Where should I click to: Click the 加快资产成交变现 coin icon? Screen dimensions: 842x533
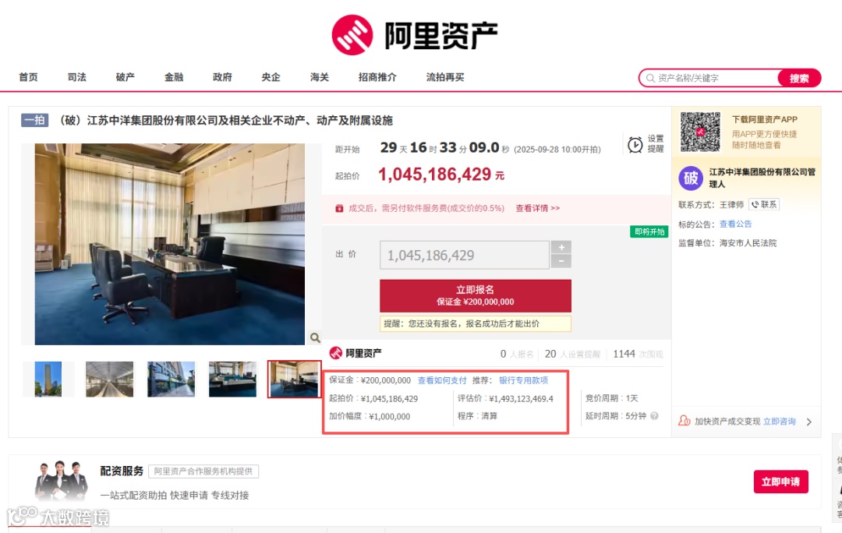point(685,420)
